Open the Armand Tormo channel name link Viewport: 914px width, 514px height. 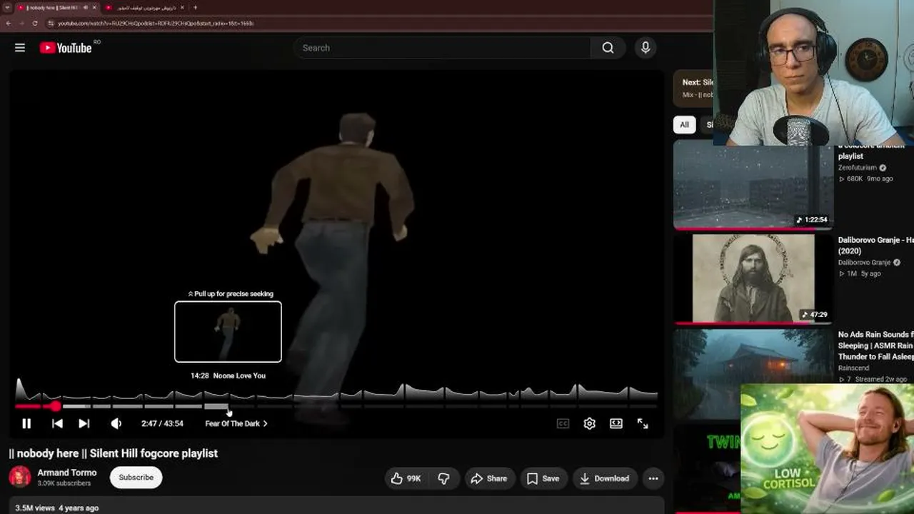pyautogui.click(x=67, y=473)
